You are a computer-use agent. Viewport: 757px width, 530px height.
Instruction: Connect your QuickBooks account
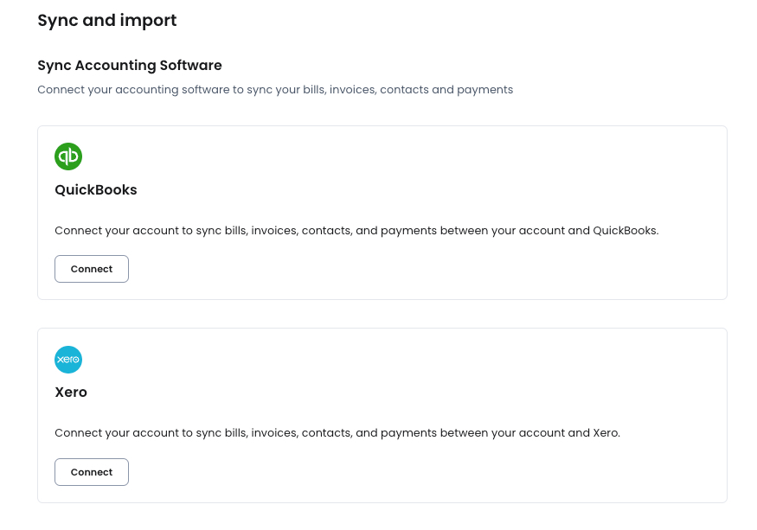pos(91,269)
